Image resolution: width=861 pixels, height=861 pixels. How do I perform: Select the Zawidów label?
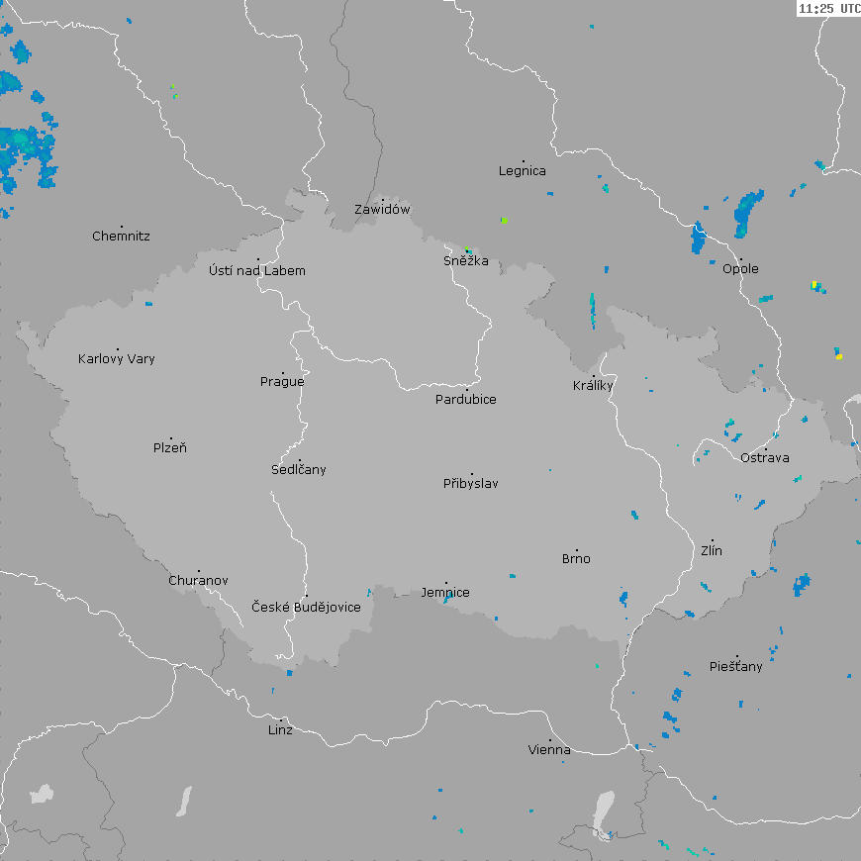click(382, 210)
